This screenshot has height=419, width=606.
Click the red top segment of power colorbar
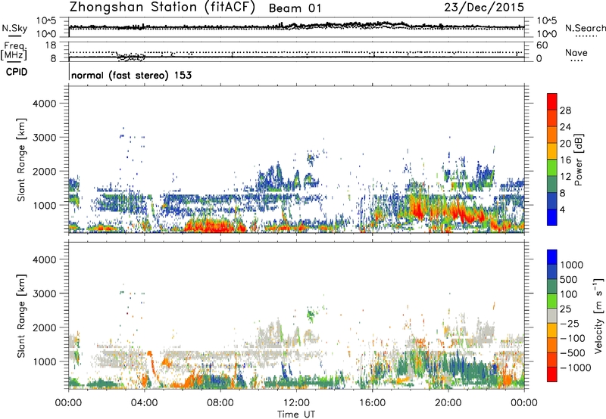[552, 101]
